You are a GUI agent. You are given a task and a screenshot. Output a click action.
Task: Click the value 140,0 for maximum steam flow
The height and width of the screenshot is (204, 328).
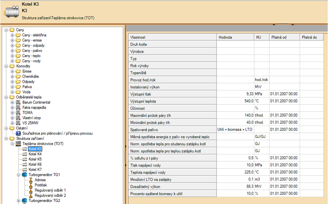tap(249, 115)
